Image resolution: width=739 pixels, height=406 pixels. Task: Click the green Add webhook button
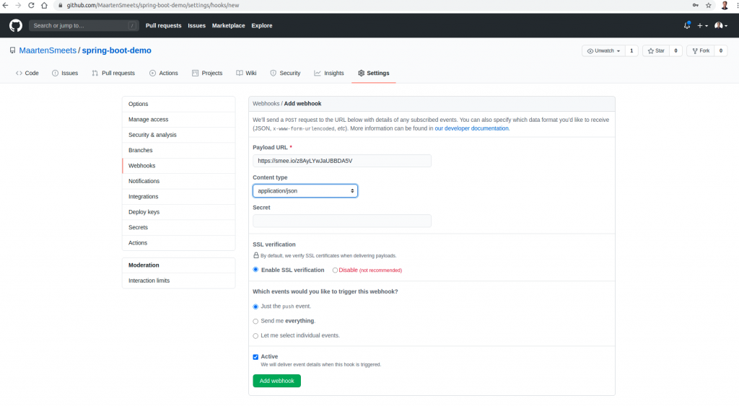pos(276,381)
